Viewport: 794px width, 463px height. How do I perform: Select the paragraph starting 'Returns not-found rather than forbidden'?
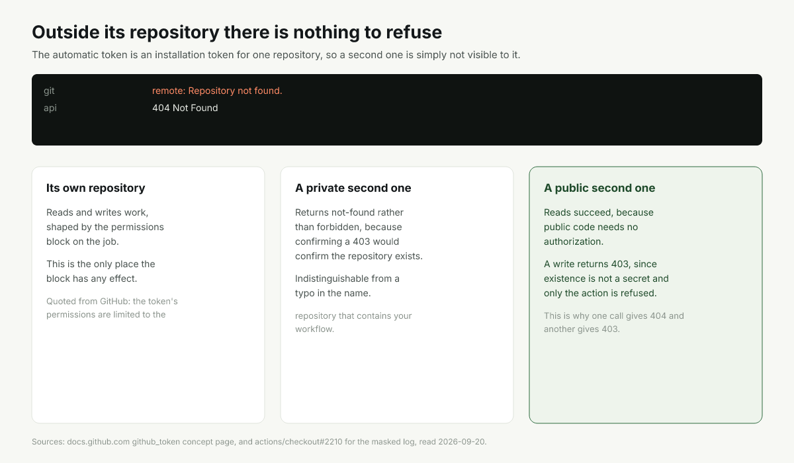pos(359,234)
